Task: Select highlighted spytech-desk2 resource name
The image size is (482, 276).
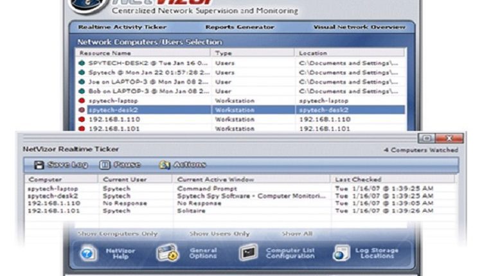Action: pos(113,110)
